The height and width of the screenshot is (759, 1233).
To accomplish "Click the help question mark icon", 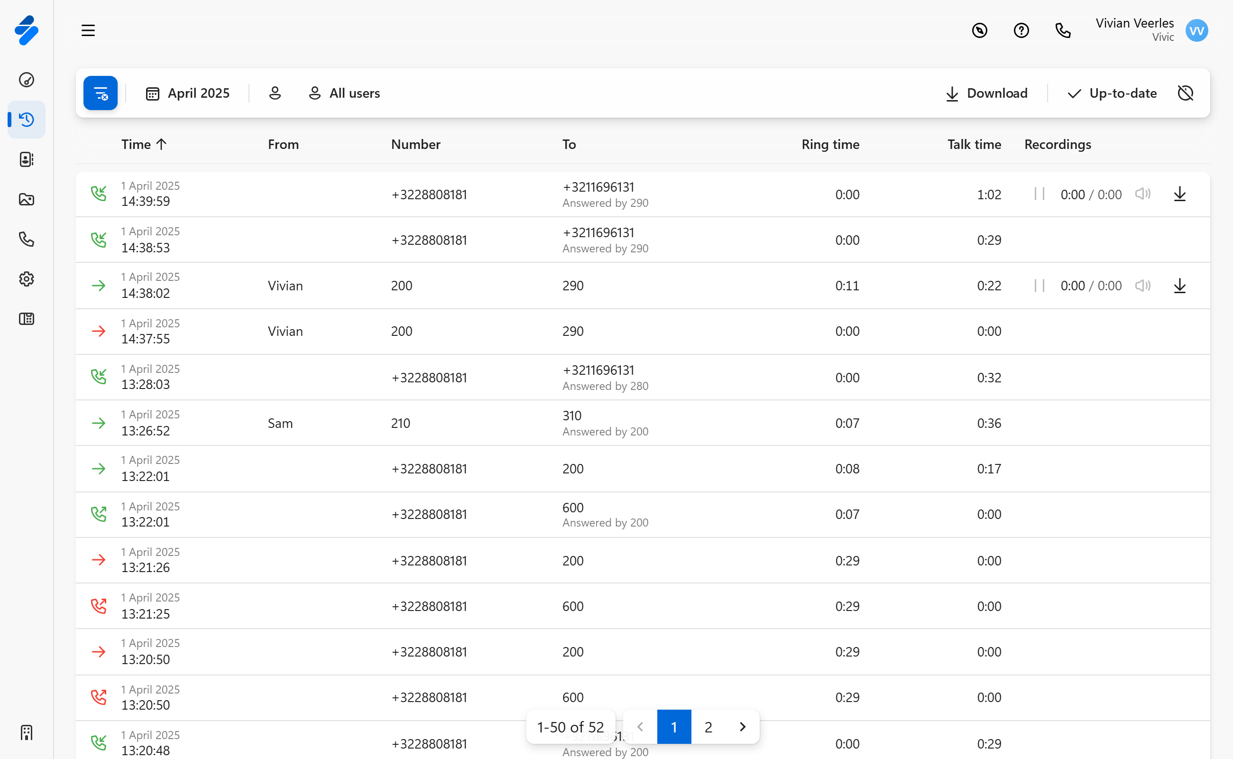I will pos(1021,31).
